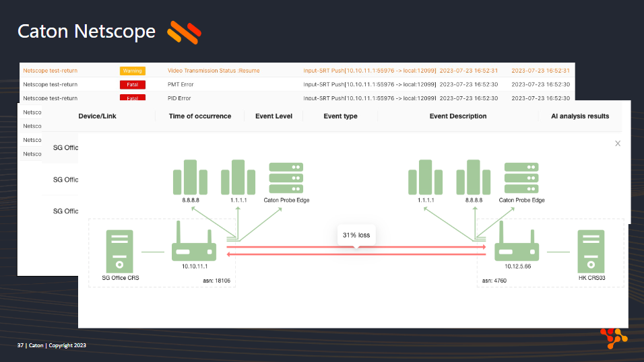This screenshot has width=644, height=362.
Task: Click the red rightward loss link arrow
Action: pyautogui.click(x=356, y=247)
